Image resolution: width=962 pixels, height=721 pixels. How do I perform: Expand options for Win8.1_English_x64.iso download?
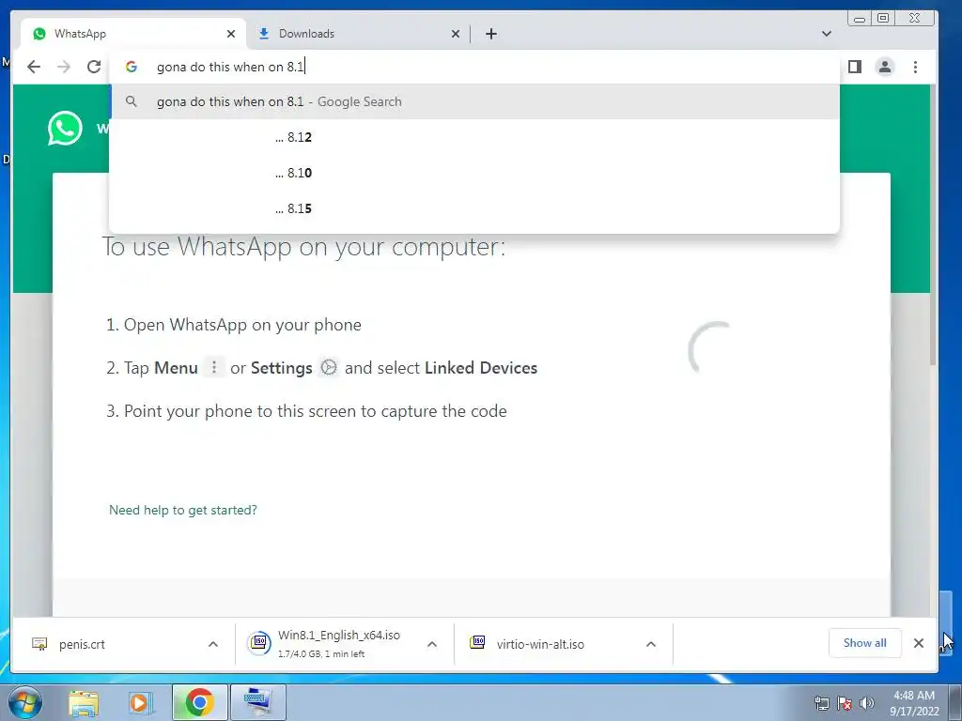432,644
